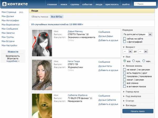Open 'группы' in top navigation
This screenshot has height=118, width=158.
[75, 4]
